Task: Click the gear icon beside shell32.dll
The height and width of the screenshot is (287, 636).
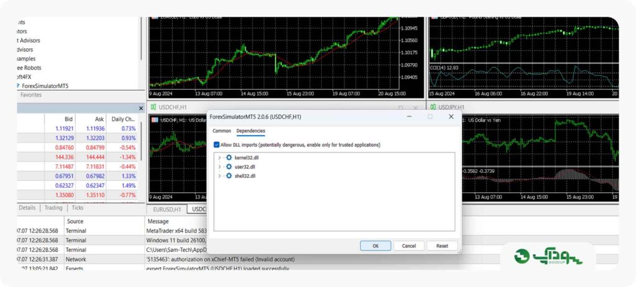Action: [229, 176]
